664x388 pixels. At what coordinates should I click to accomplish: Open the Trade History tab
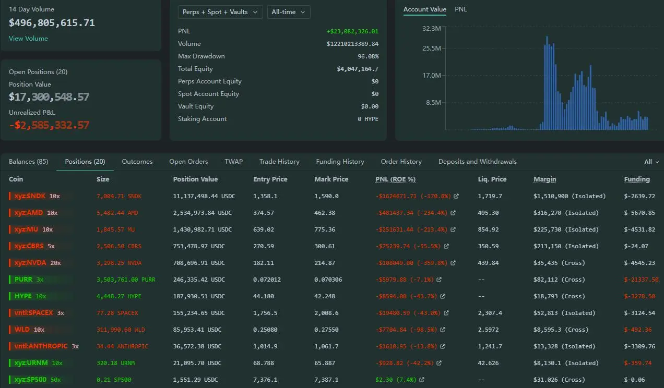(279, 162)
